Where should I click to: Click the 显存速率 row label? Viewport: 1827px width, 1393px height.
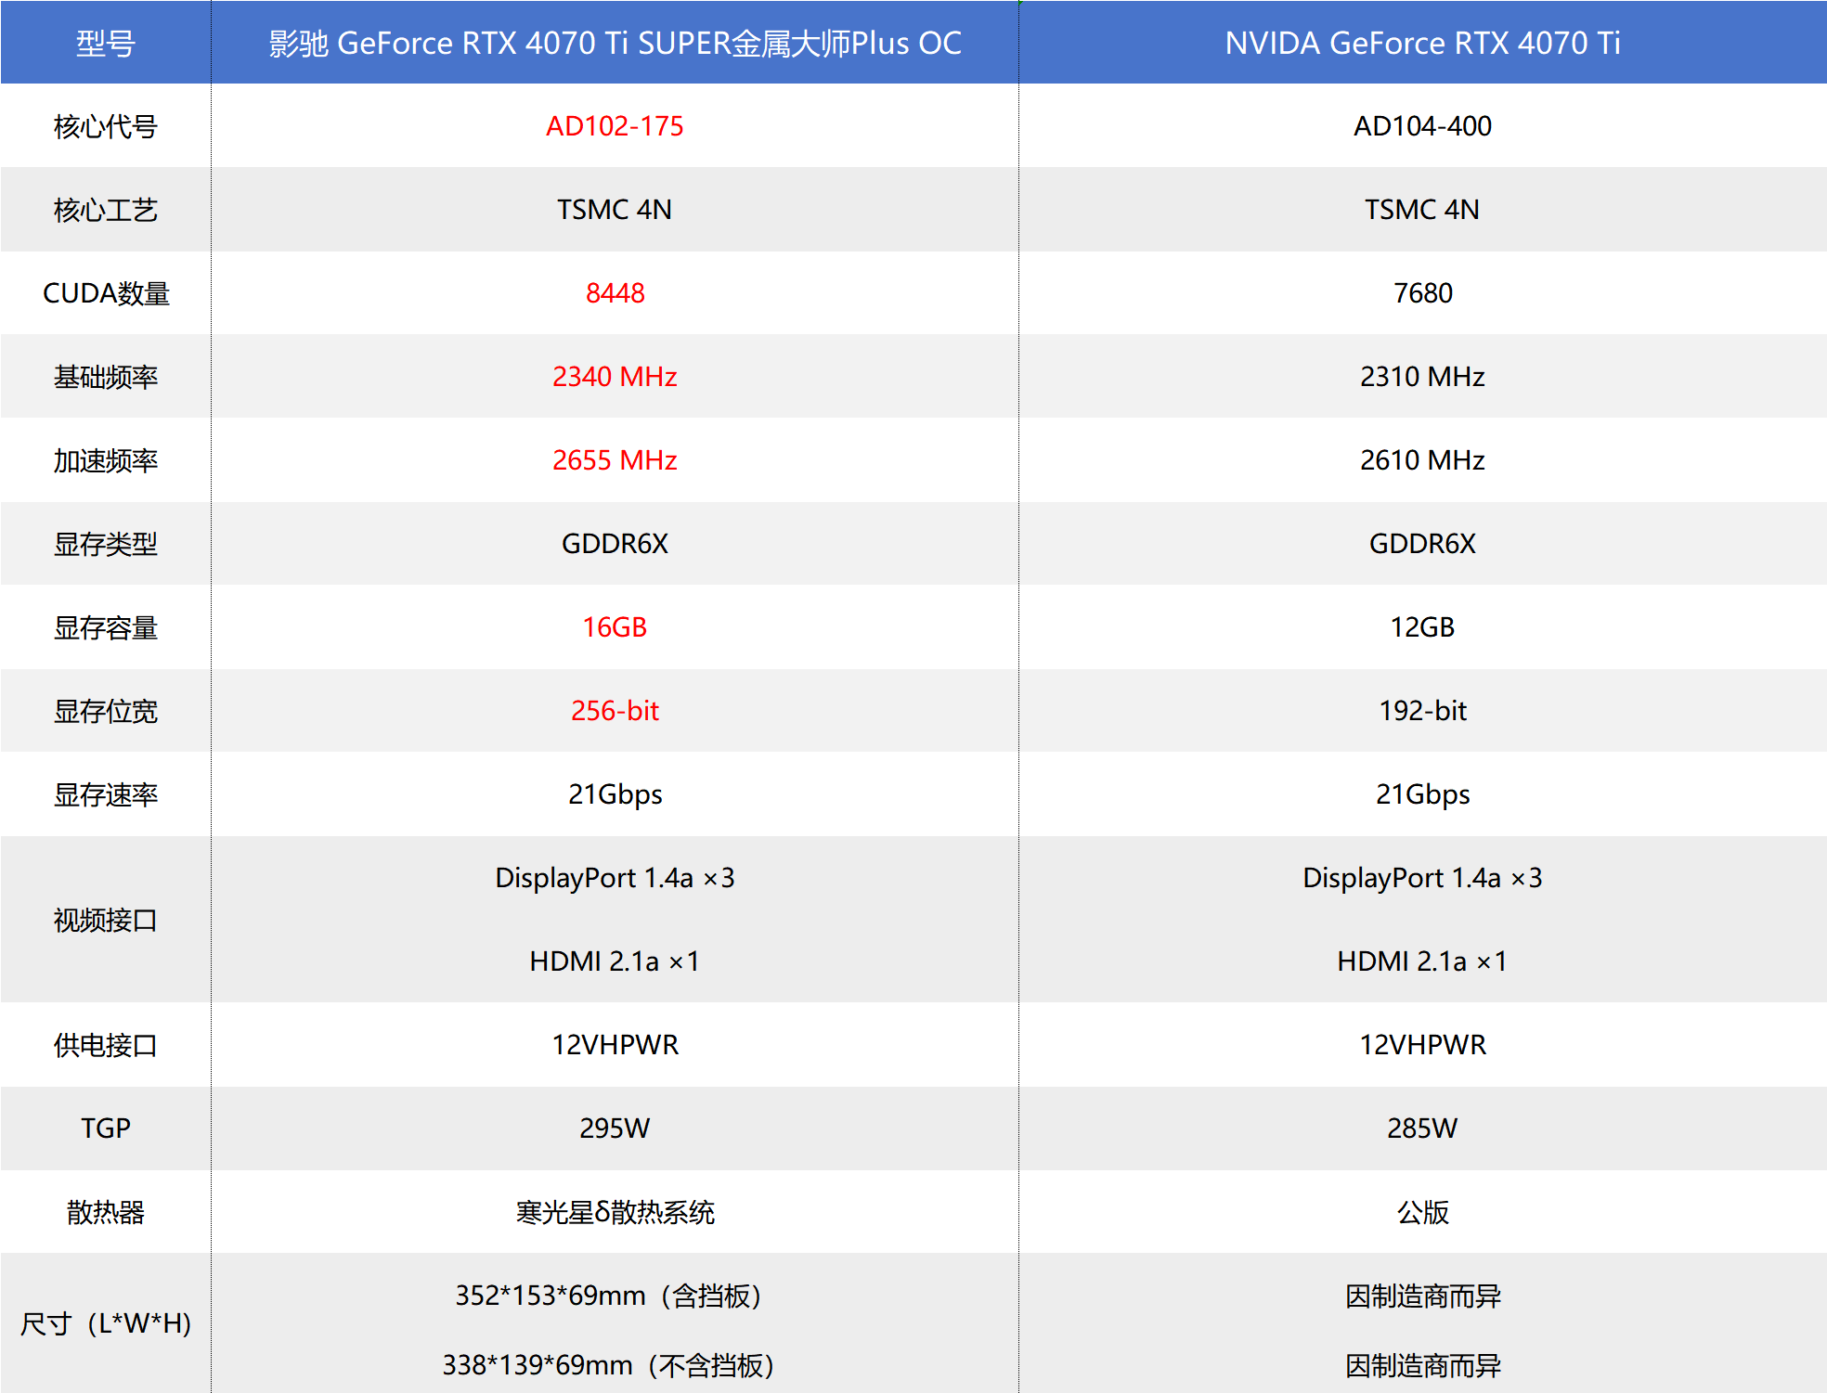point(106,794)
